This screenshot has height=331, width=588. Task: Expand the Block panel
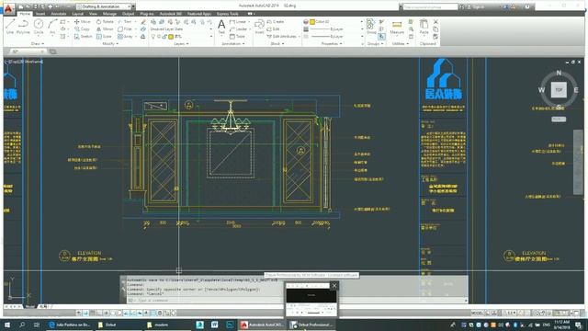tap(277, 44)
